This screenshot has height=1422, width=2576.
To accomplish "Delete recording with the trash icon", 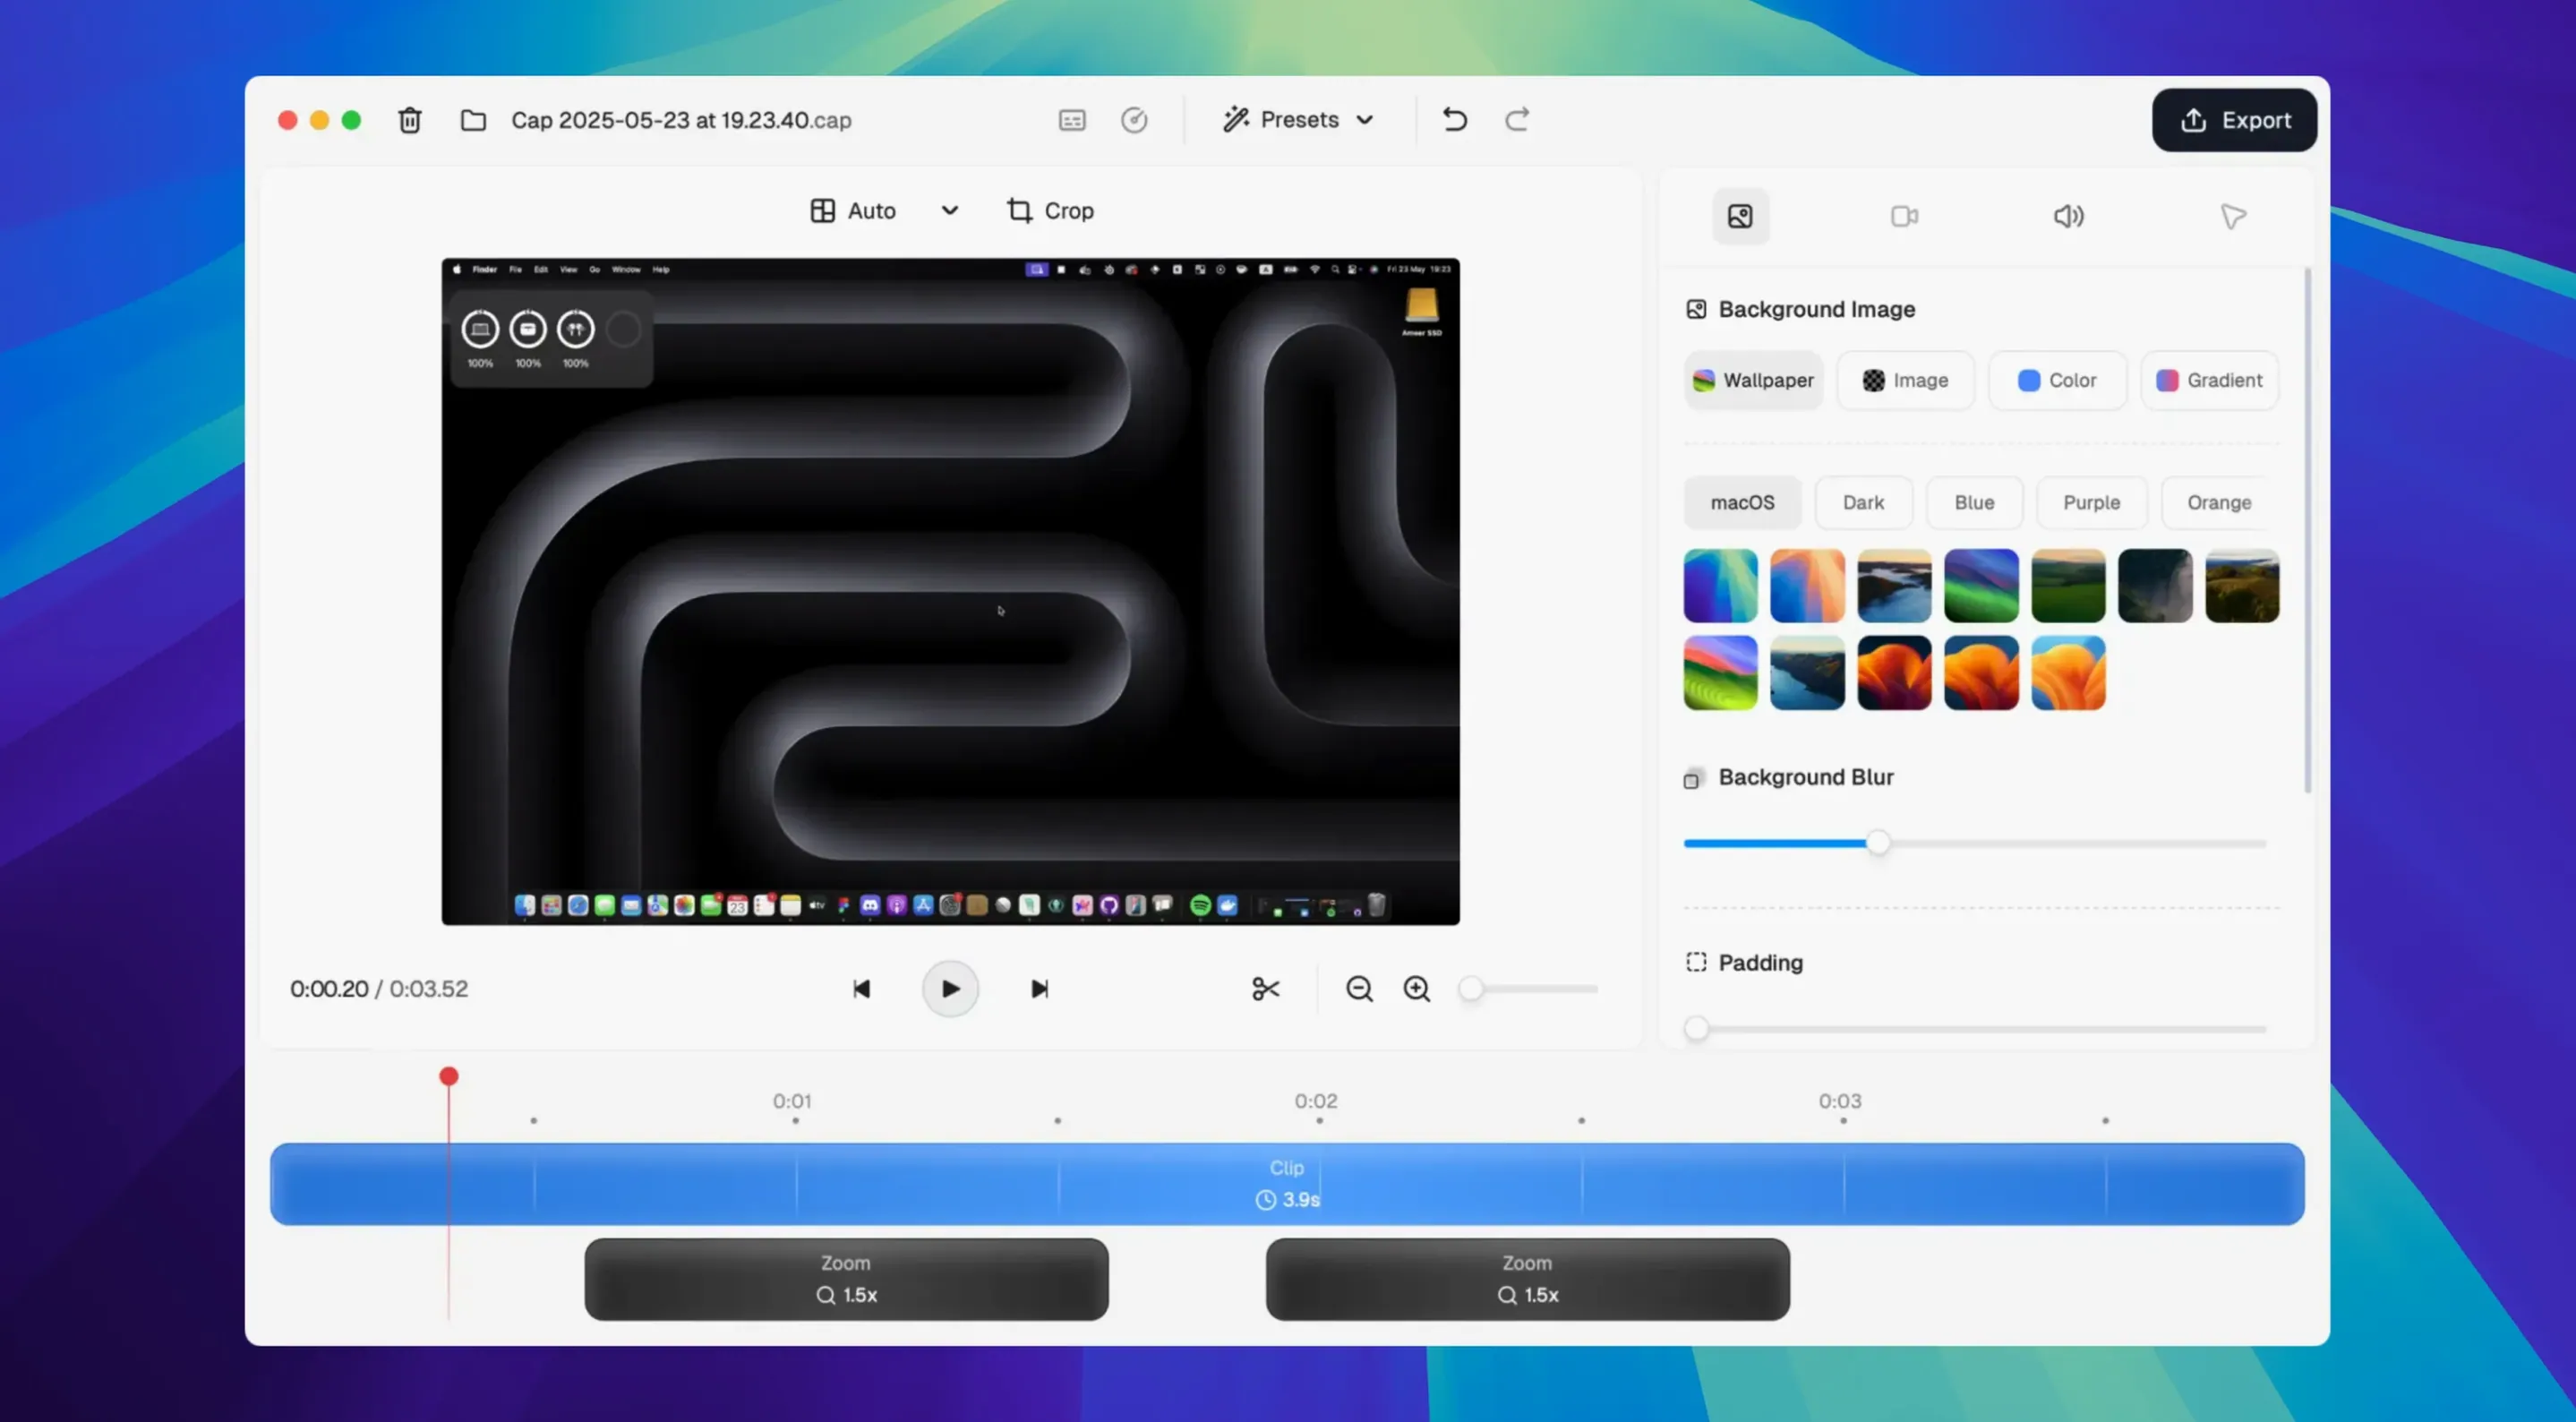I will point(410,120).
